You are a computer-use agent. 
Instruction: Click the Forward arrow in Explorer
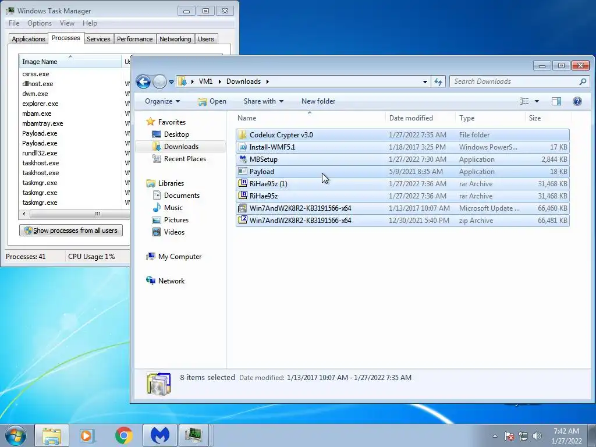point(159,81)
